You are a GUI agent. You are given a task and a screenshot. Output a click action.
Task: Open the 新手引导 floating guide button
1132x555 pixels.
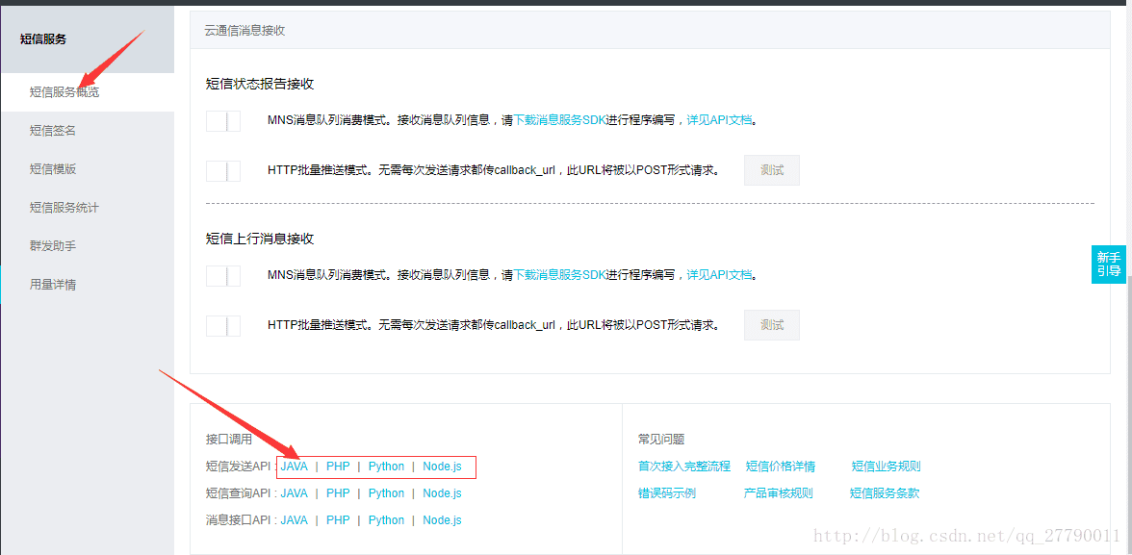(x=1109, y=265)
